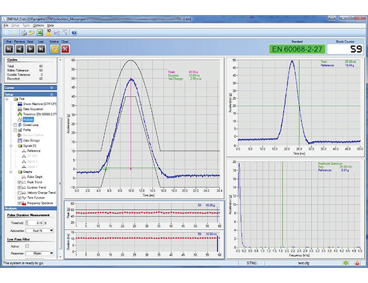The width and height of the screenshot is (368, 283).
Task: Click the red Close X button
Action: (x=65, y=49)
